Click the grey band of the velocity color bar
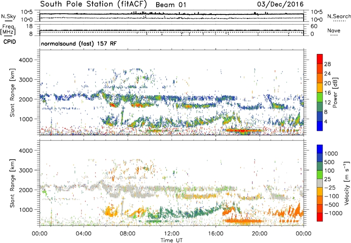This screenshot has width=351, height=243. click(x=320, y=183)
